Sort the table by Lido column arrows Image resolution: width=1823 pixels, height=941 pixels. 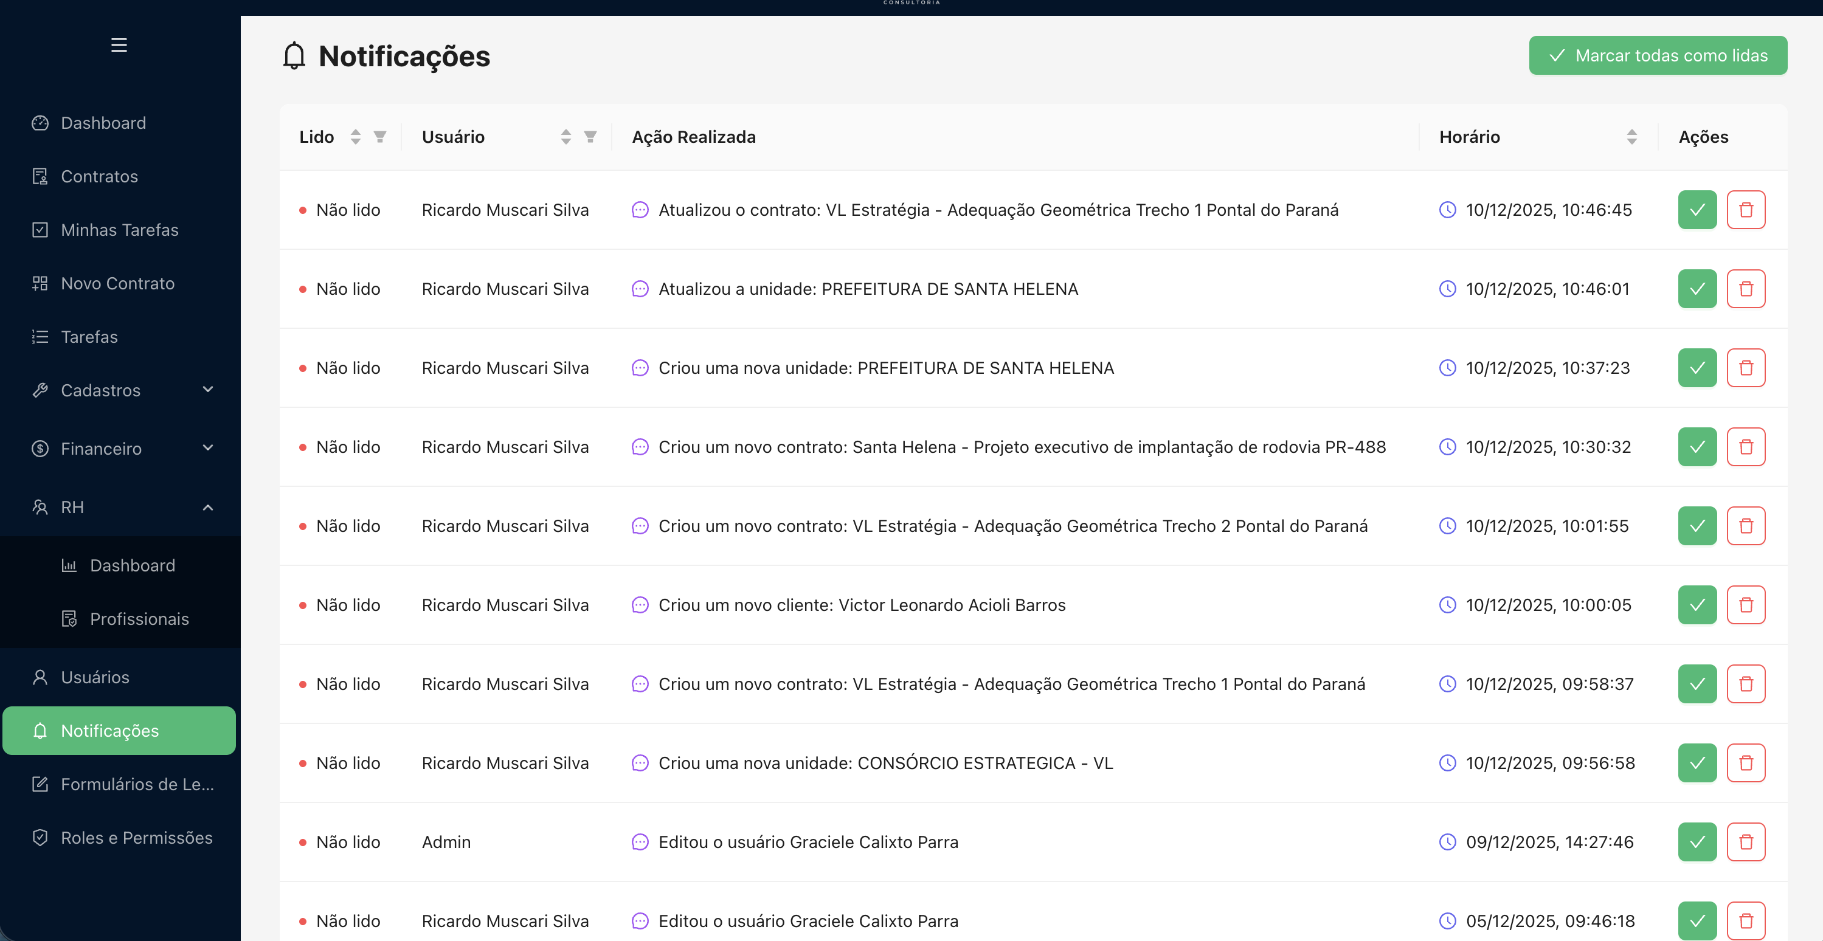tap(355, 137)
